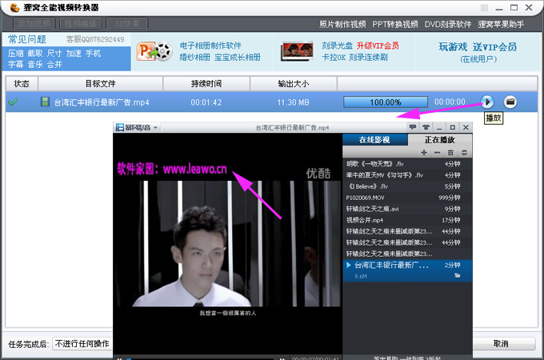Screen dimensions: 544x360
Task: Open 电子相册制作软件 link
Action: tap(210, 46)
